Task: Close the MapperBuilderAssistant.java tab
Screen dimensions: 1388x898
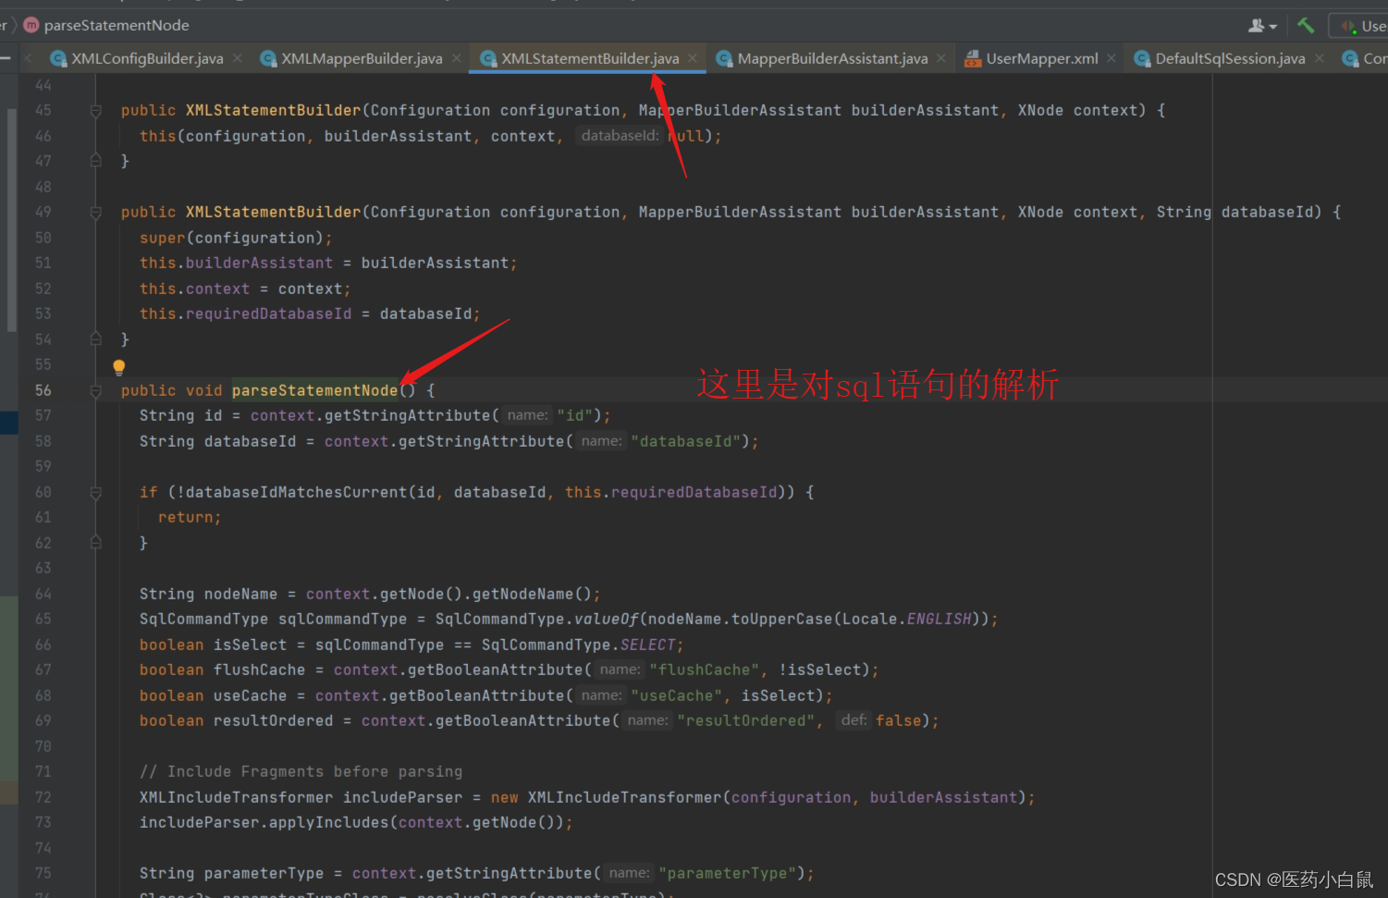Action: click(x=941, y=58)
